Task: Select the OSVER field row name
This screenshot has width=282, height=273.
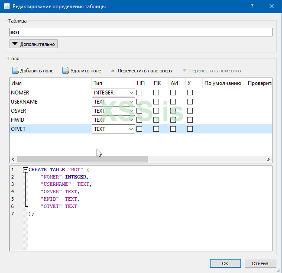Action: pos(19,111)
